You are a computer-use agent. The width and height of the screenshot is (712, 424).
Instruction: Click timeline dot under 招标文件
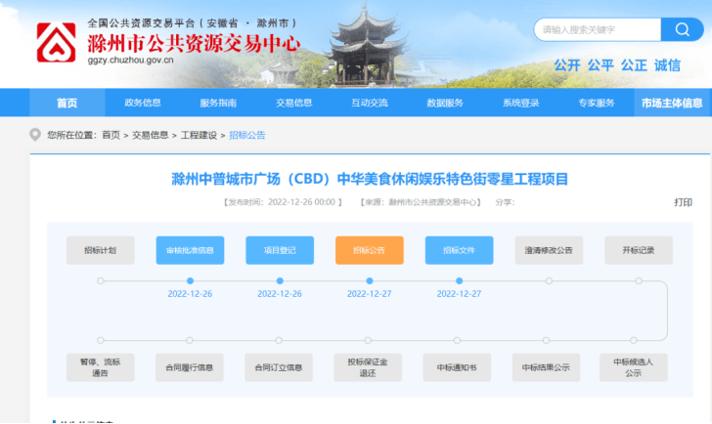[x=459, y=280]
